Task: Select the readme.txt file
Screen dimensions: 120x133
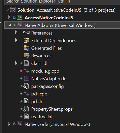Action: (42, 117)
